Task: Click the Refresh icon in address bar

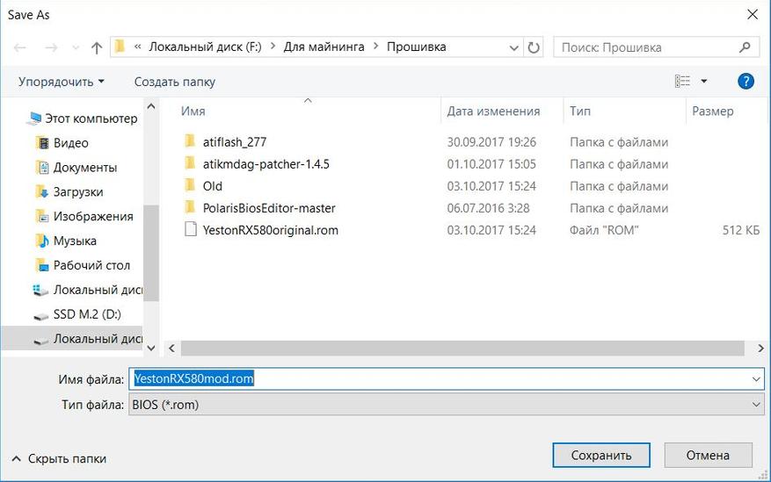Action: [x=535, y=47]
